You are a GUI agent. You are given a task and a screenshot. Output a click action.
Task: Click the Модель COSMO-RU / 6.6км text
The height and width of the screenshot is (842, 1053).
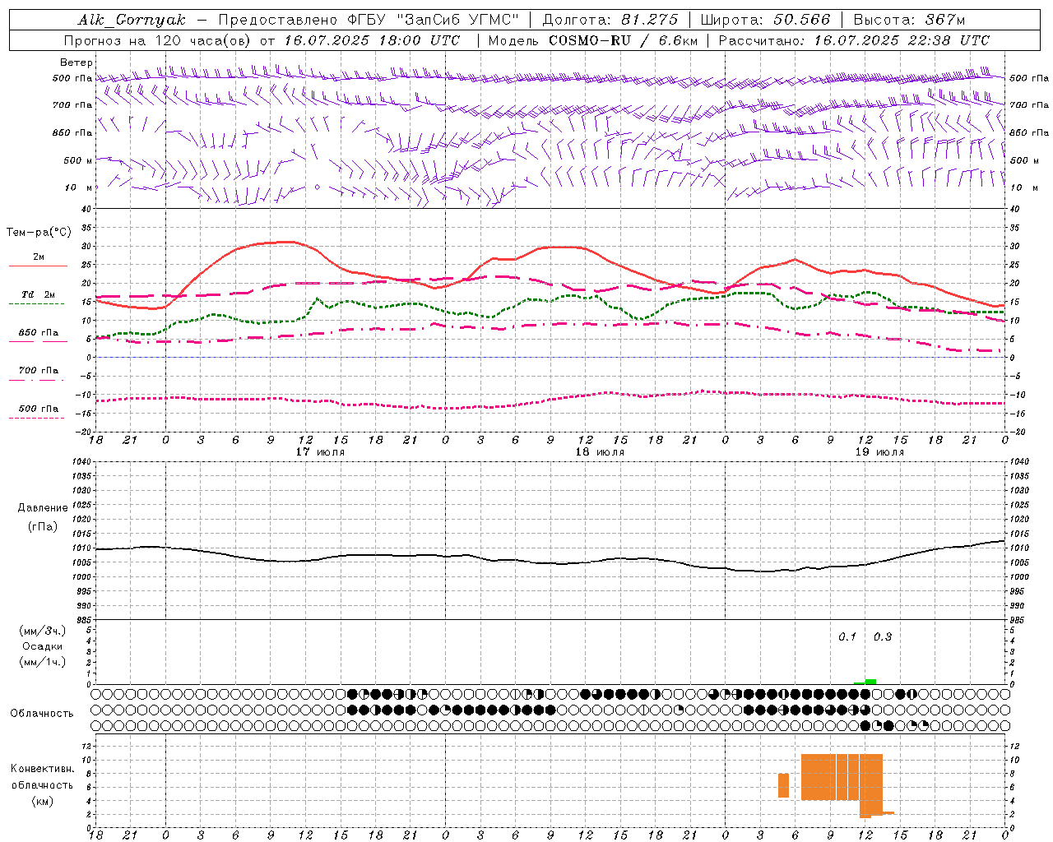pyautogui.click(x=592, y=40)
